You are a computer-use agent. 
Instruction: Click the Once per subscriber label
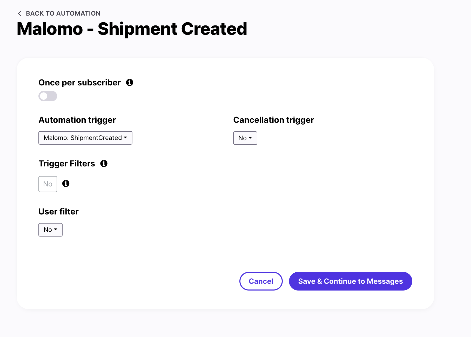79,83
